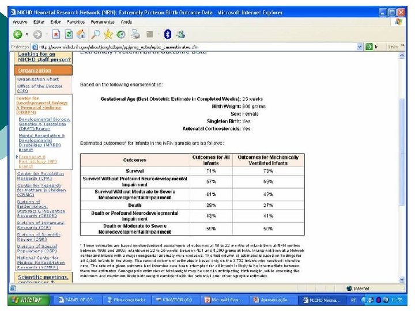
Task: Click the grey Forward arrow button
Action: pyautogui.click(x=37, y=34)
